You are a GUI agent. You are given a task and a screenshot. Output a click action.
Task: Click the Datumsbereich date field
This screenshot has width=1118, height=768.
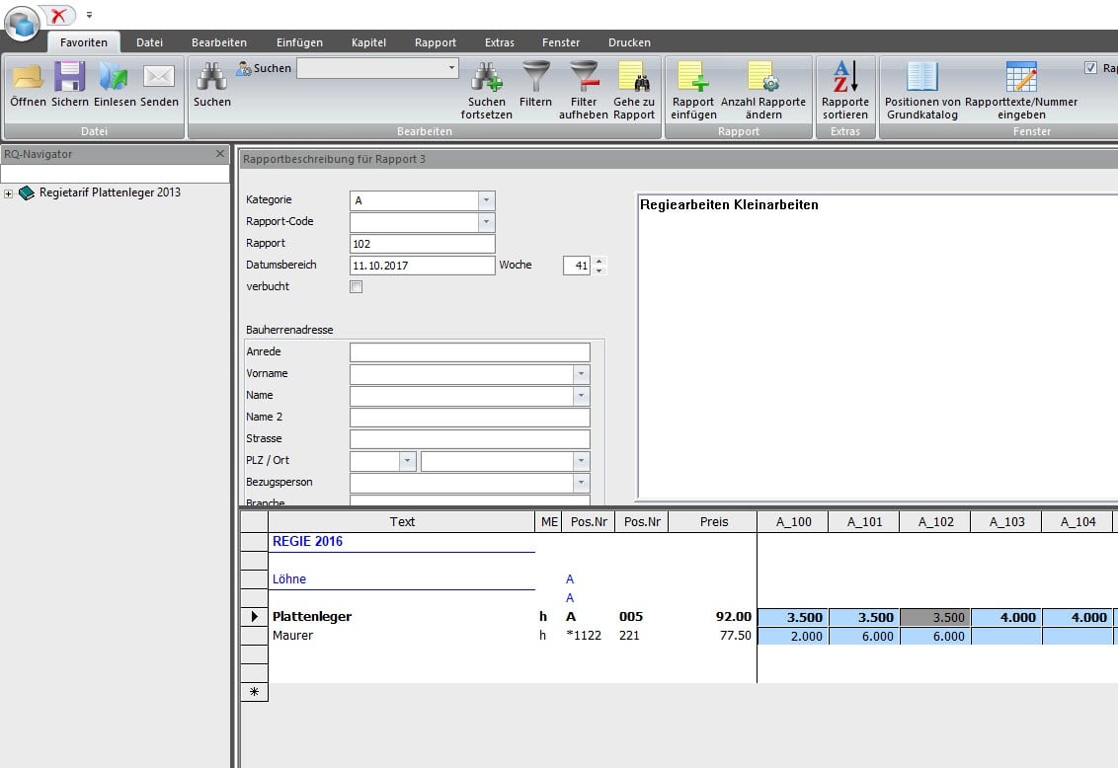422,266
